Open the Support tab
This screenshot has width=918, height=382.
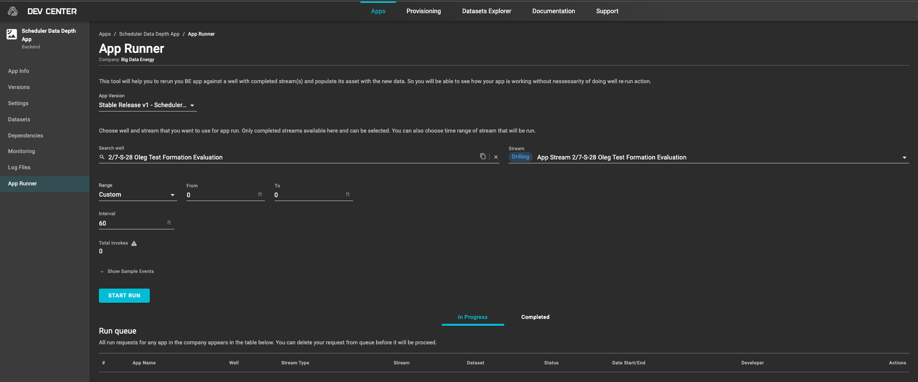(x=607, y=11)
